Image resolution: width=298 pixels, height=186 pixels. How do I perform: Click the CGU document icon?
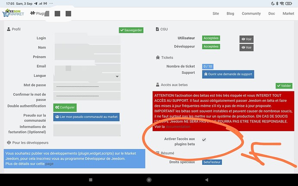(157, 29)
